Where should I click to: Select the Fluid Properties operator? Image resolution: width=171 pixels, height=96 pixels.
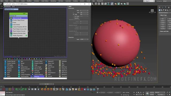pos(25,77)
